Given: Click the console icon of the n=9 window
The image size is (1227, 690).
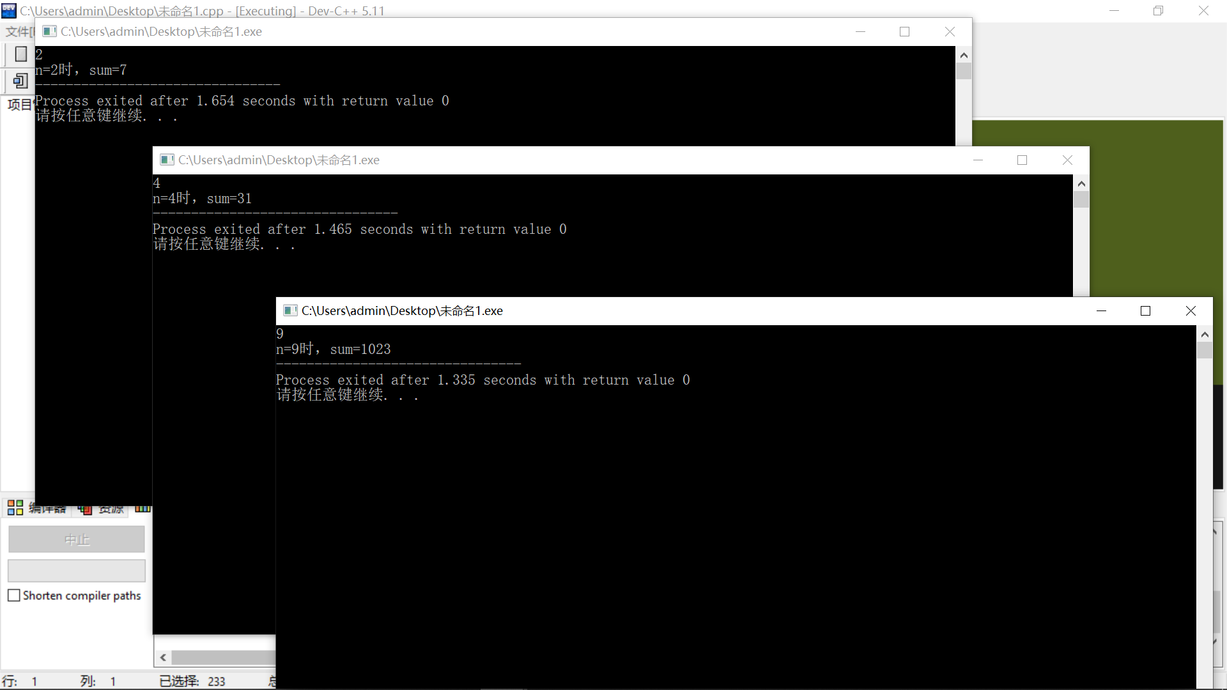Looking at the screenshot, I should (x=290, y=310).
